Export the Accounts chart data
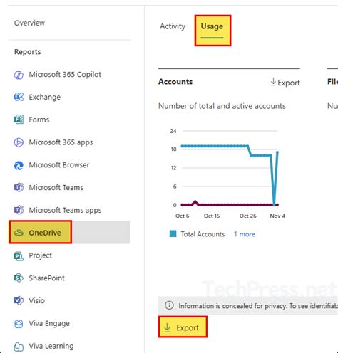Screen dimensions: 338x353 285,83
